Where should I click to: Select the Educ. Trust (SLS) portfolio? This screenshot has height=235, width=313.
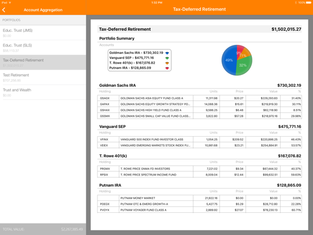[43, 48]
